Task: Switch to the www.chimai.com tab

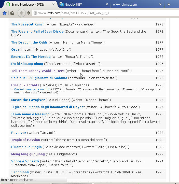Action: (x=137, y=5)
